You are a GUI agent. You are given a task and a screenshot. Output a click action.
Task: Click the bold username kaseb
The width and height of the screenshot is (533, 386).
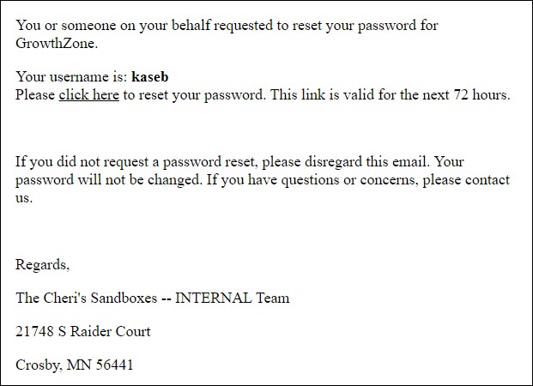tap(149, 76)
